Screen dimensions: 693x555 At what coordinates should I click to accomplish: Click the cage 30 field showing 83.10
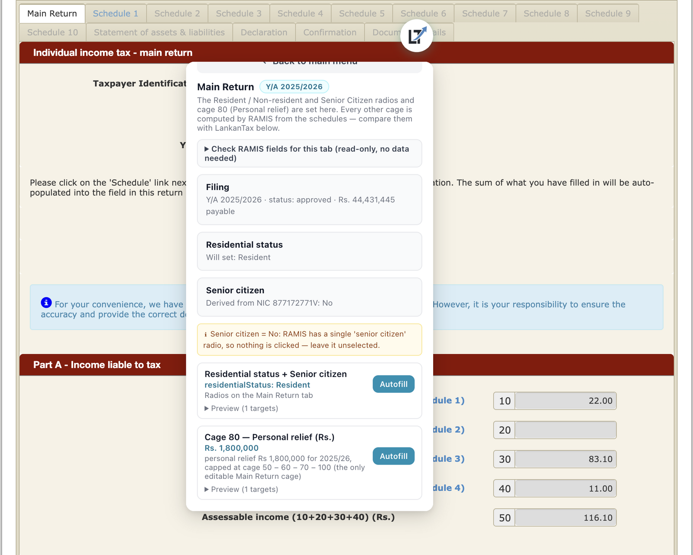(566, 459)
